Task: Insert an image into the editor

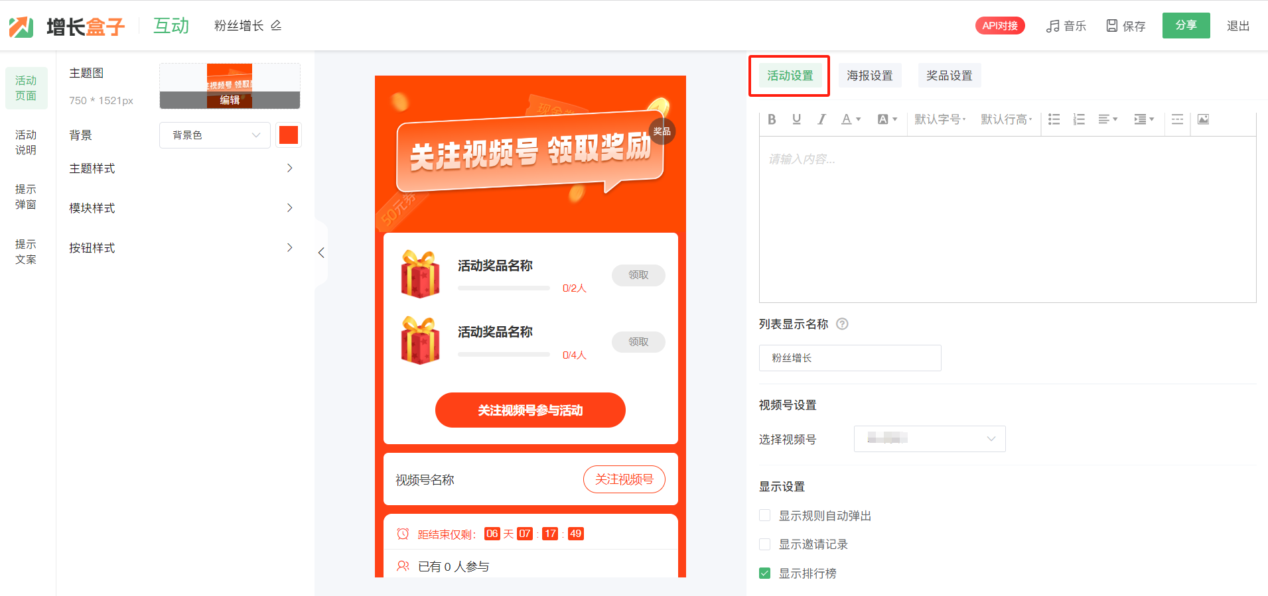Action: point(1203,119)
